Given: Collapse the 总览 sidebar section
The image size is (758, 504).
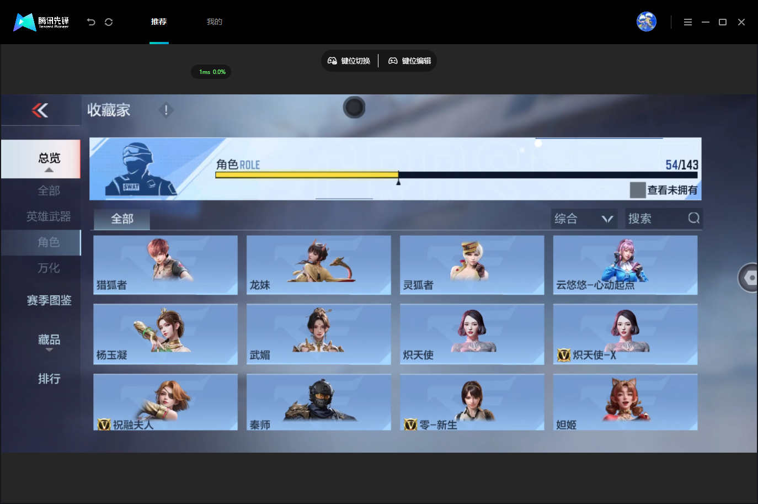Looking at the screenshot, I should click(41, 159).
